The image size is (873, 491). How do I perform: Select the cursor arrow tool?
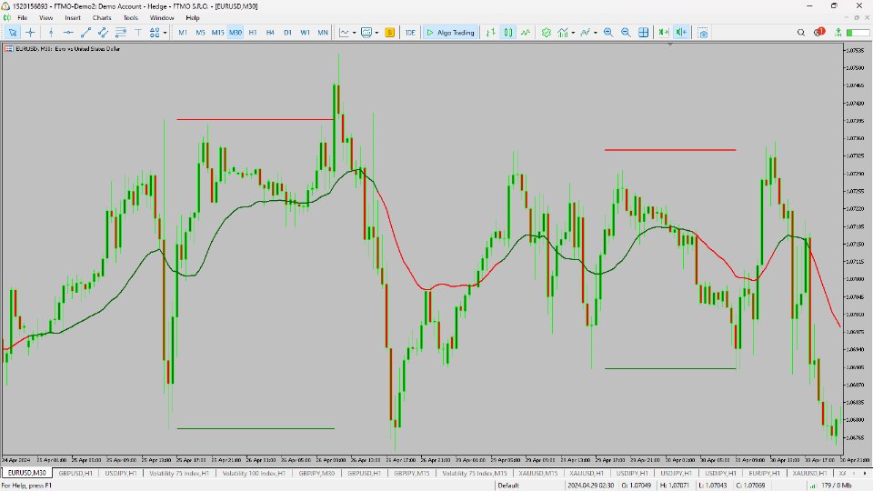tap(12, 33)
